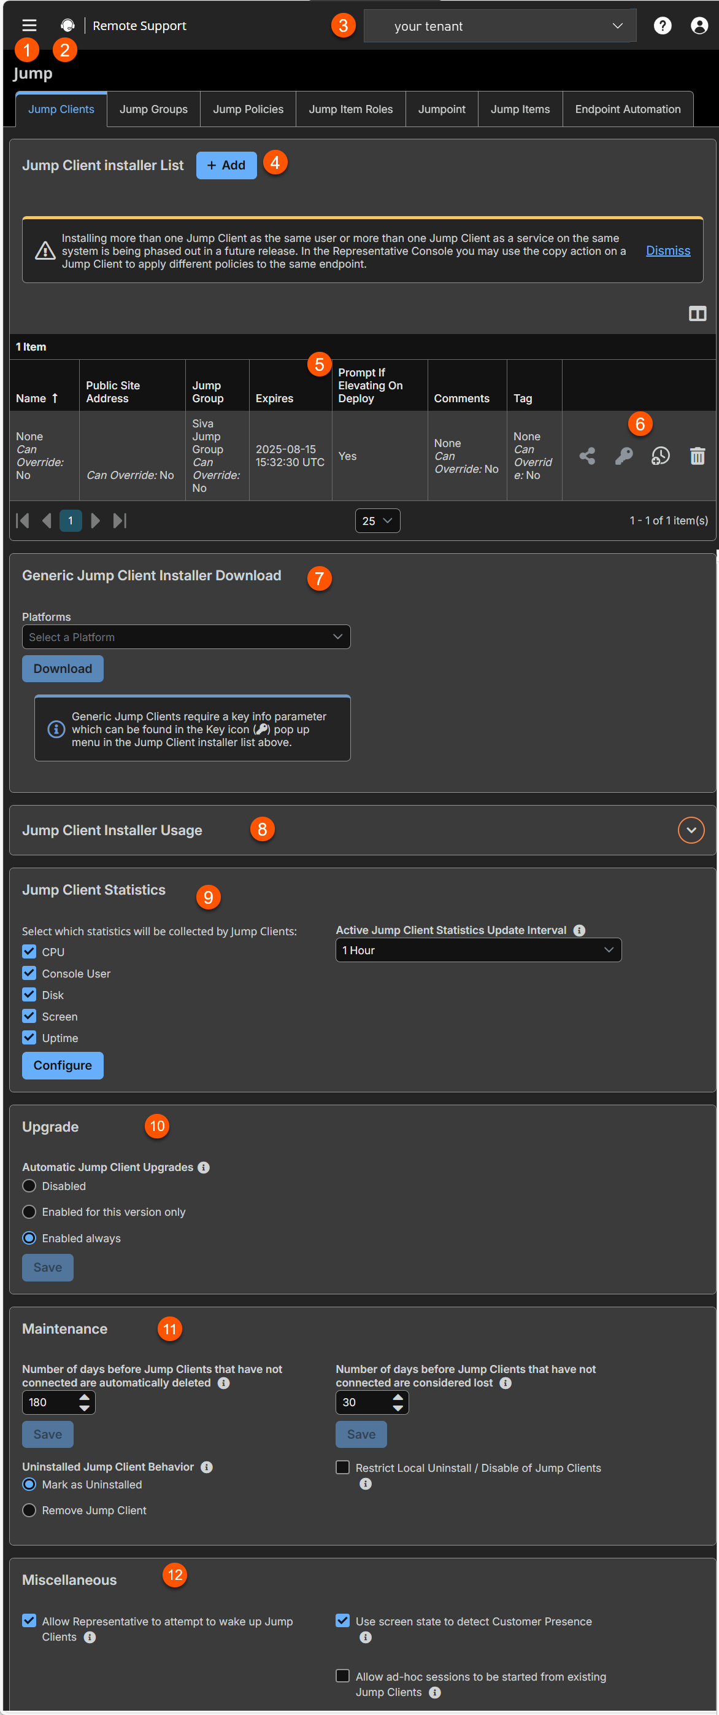This screenshot has height=1715, width=719.
Task: Open the help question mark icon
Action: [662, 25]
